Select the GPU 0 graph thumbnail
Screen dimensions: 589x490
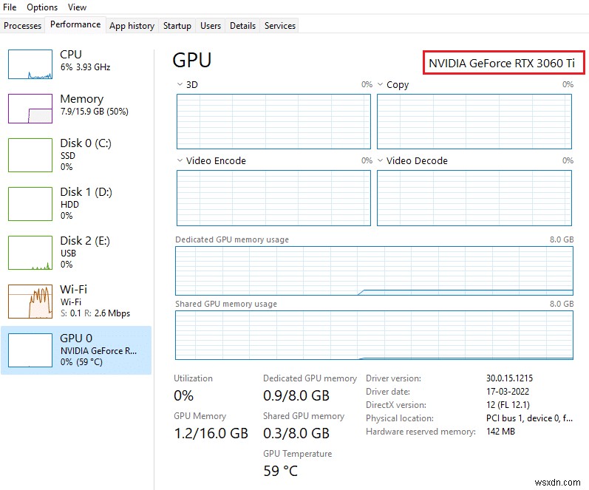30,350
